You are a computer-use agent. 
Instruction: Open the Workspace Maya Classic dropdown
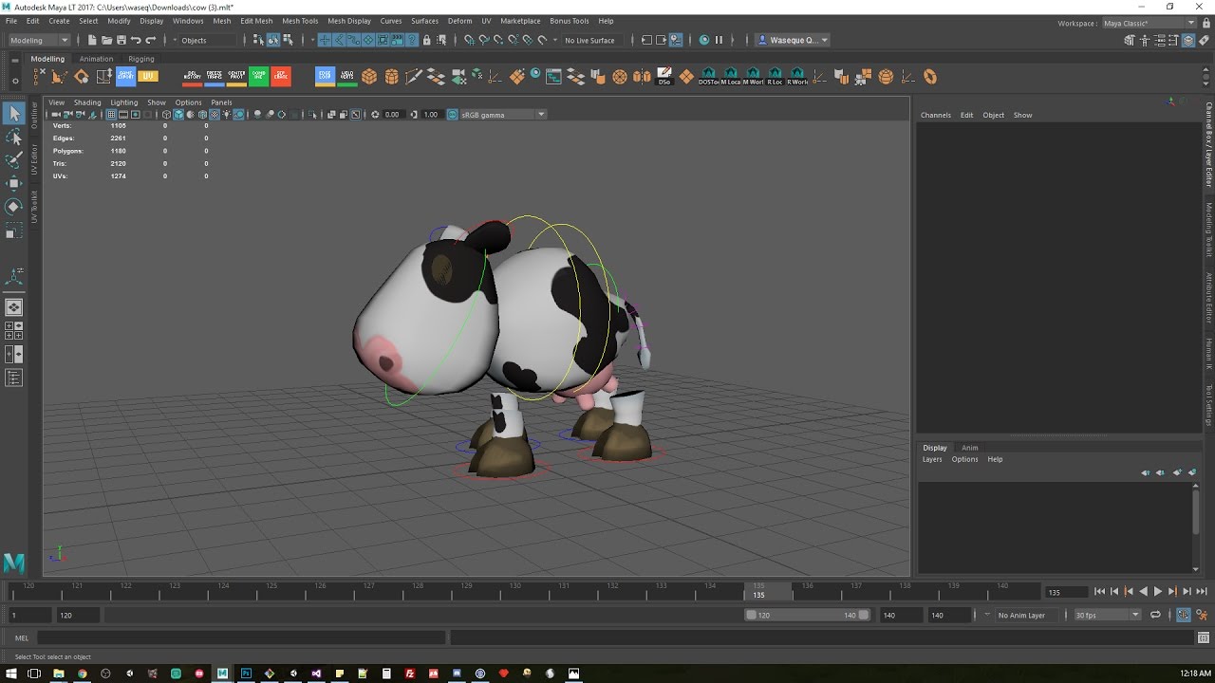pos(1149,23)
